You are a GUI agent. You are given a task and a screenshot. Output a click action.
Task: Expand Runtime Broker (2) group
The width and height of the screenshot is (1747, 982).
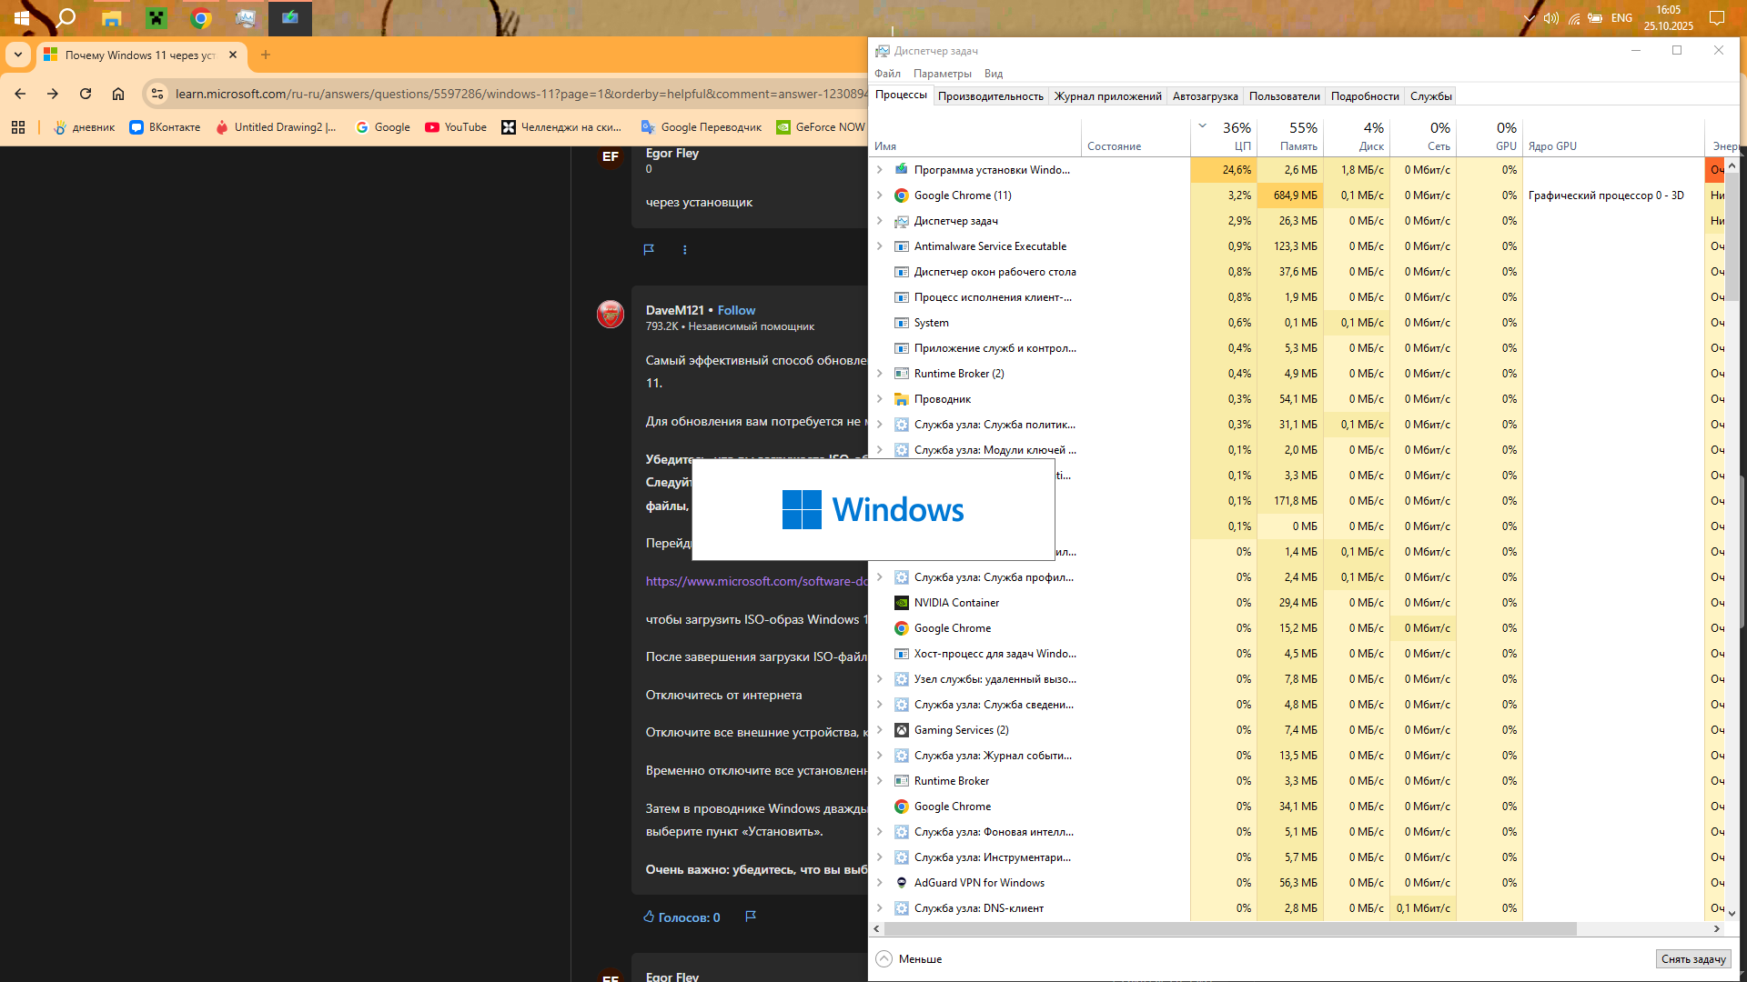[879, 374]
